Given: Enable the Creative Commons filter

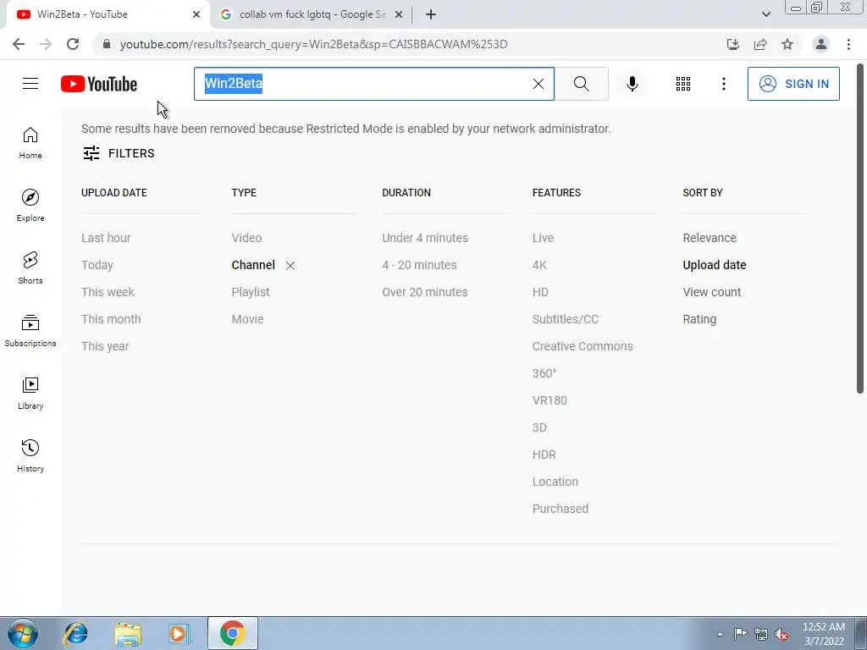Looking at the screenshot, I should 583,346.
